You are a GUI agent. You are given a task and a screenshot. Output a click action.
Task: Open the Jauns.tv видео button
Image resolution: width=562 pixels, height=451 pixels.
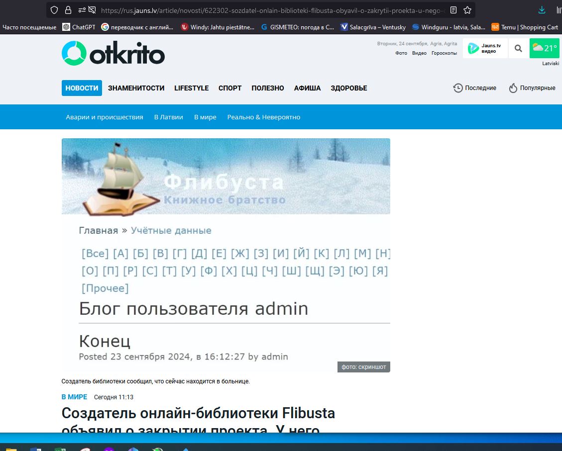tap(485, 48)
